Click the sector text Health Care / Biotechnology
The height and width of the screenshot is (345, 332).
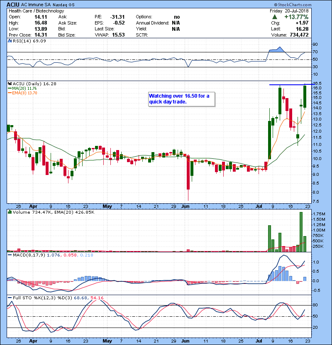click(36, 11)
